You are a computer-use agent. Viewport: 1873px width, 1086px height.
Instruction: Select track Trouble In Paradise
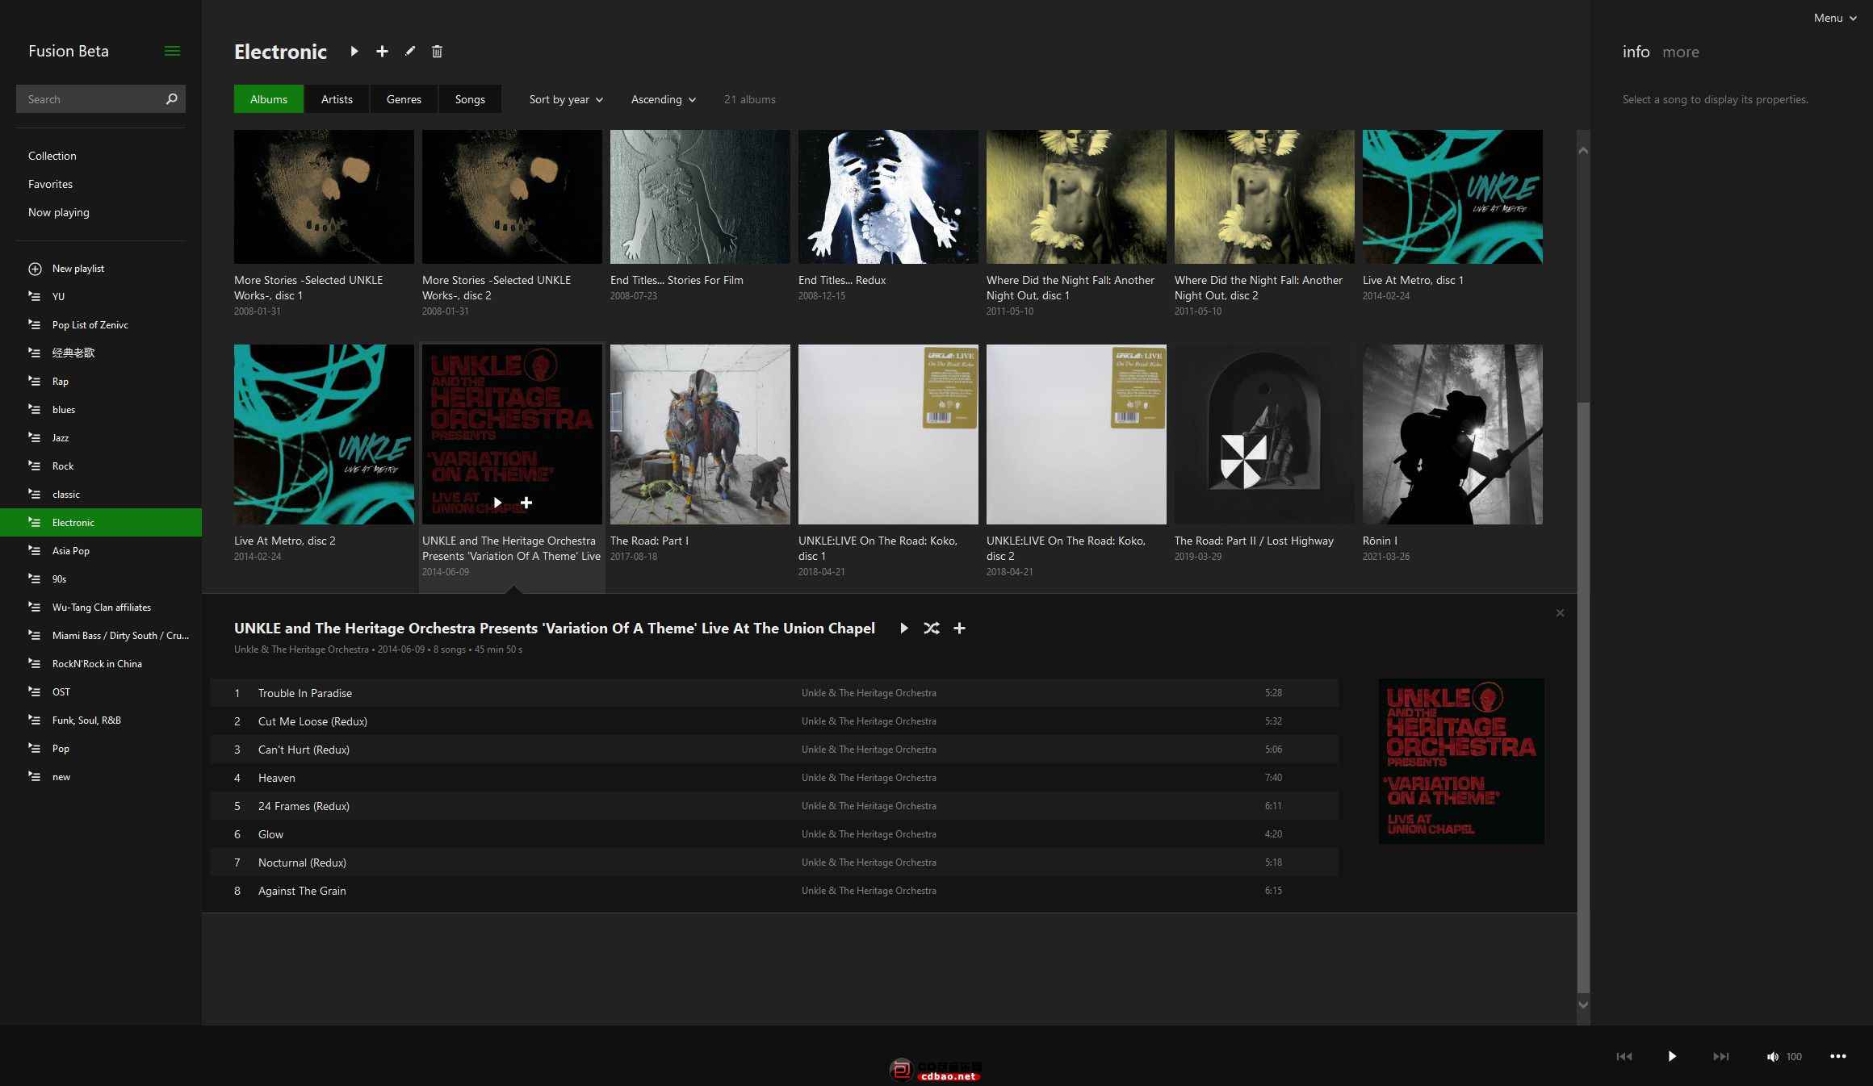click(774, 692)
